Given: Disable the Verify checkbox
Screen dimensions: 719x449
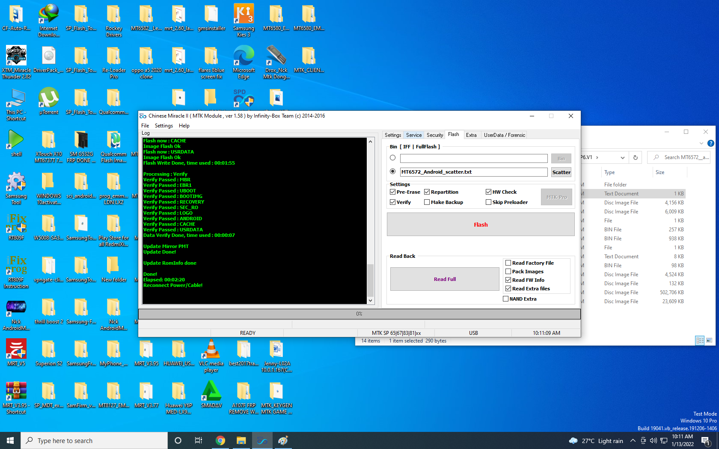Looking at the screenshot, I should tap(393, 202).
